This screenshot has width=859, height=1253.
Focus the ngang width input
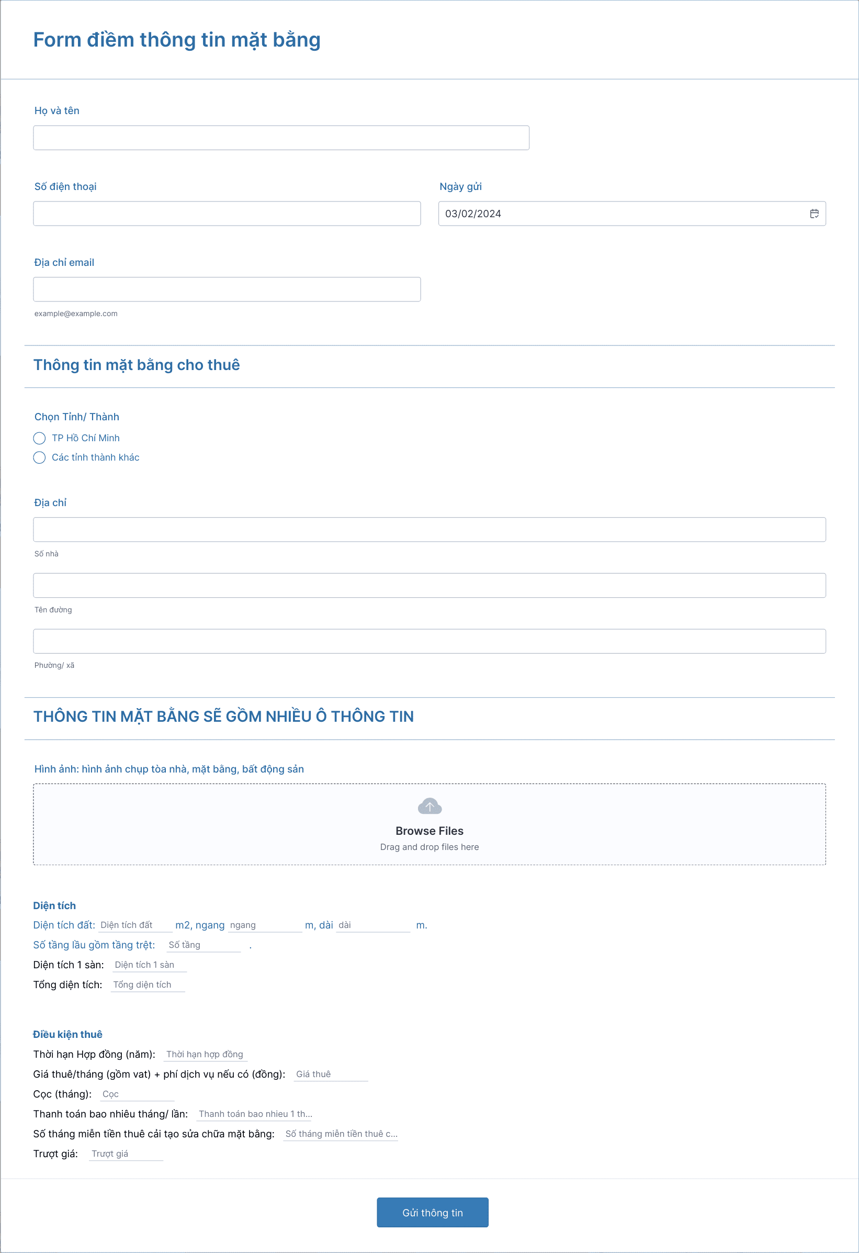[x=264, y=925]
